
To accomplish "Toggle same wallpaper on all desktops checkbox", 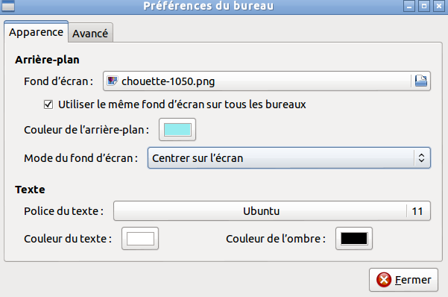I will pyautogui.click(x=48, y=104).
